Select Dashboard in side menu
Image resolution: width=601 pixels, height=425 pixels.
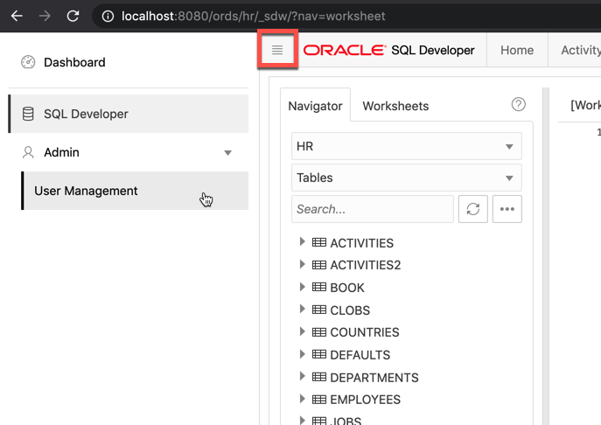tap(129, 62)
